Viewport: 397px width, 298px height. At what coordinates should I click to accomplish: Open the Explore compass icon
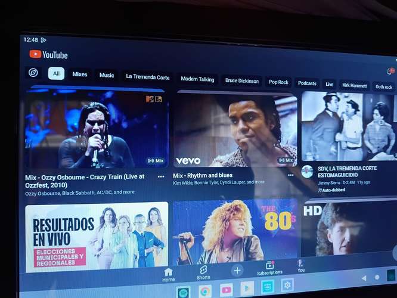tap(33, 73)
